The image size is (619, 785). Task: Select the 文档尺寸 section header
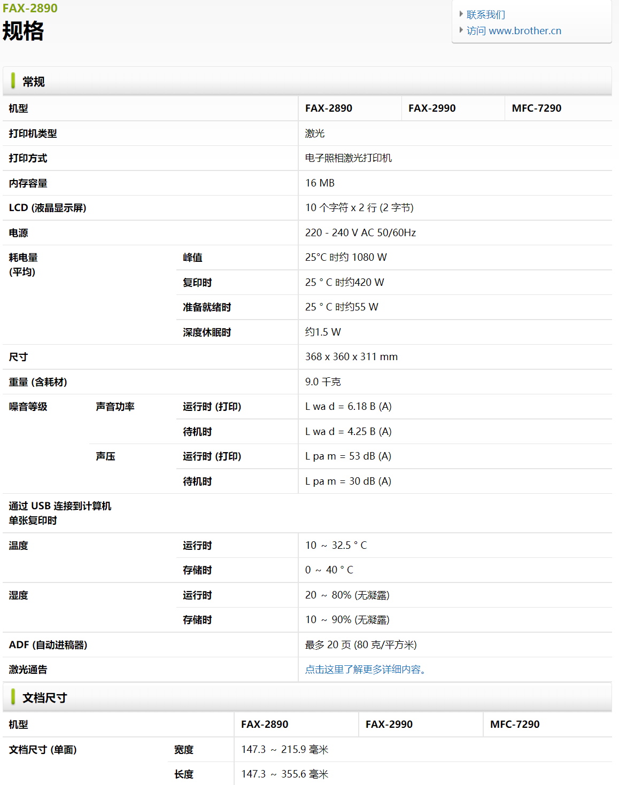click(307, 697)
